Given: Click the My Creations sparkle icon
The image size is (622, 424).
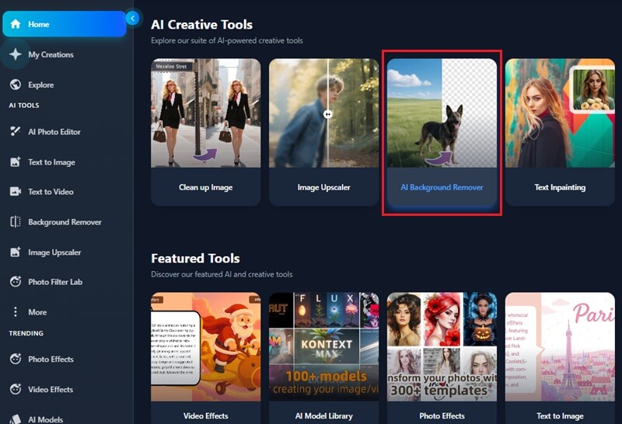Looking at the screenshot, I should pos(16,54).
